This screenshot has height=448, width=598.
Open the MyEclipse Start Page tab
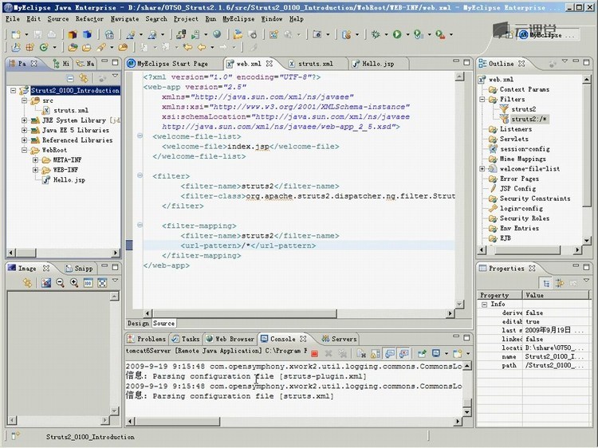click(167, 64)
